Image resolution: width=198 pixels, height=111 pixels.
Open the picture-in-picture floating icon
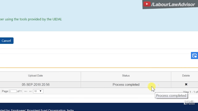coord(194,56)
